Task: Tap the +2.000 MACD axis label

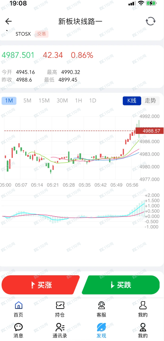Action: (x=152, y=195)
